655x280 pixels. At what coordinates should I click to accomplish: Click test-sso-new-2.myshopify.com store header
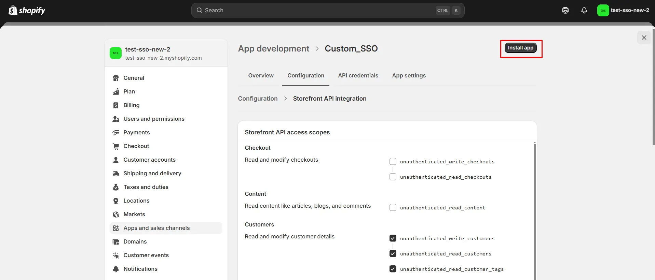[166, 53]
